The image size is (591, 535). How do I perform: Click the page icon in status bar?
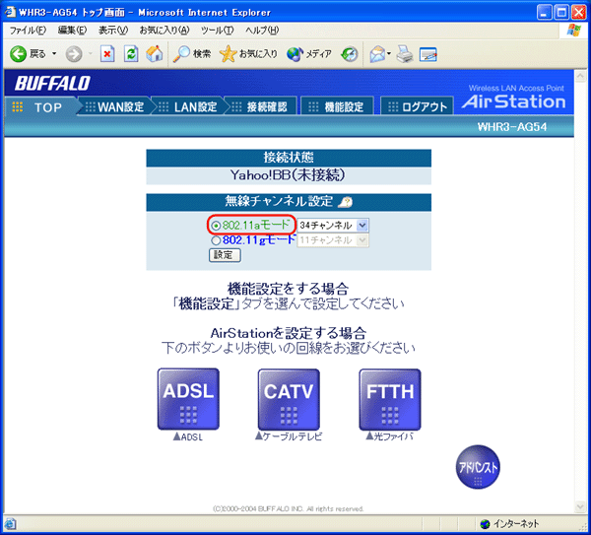[x=10, y=524]
